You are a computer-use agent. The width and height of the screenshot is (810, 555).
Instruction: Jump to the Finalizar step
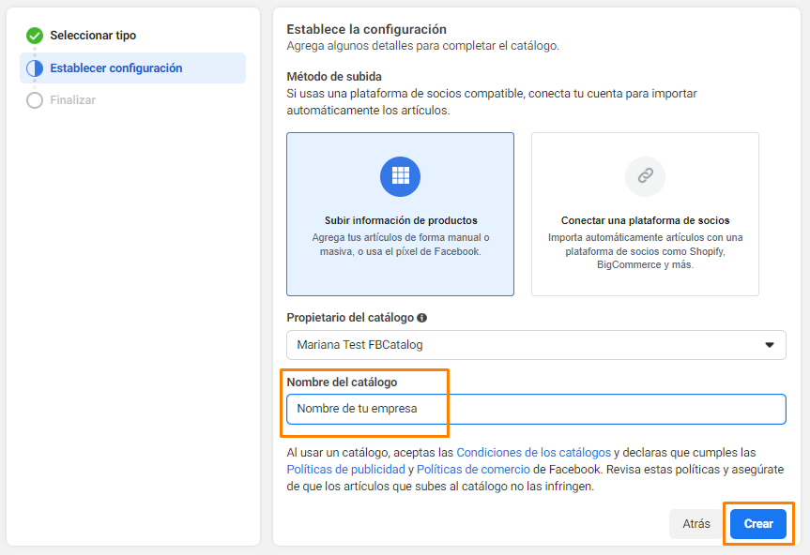tap(73, 100)
